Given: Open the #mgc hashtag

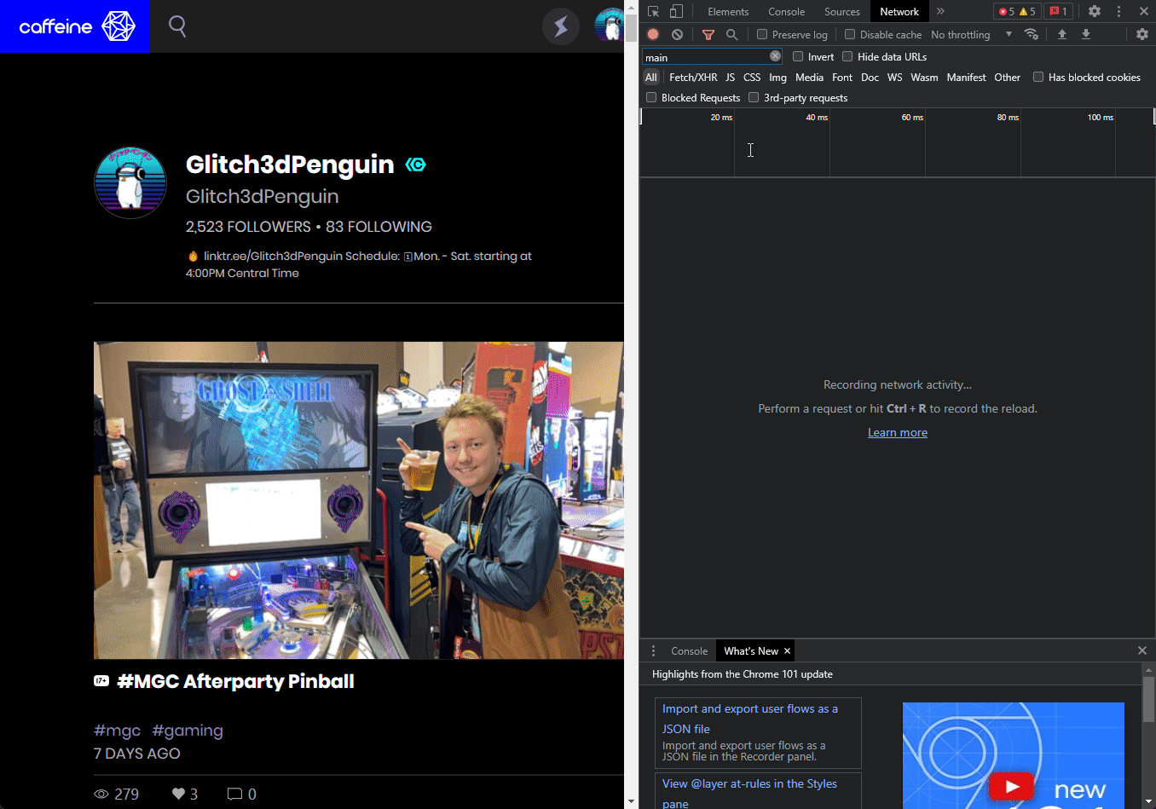Looking at the screenshot, I should [118, 731].
